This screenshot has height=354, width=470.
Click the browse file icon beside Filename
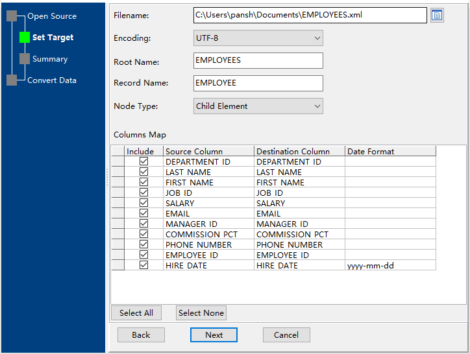click(x=437, y=16)
